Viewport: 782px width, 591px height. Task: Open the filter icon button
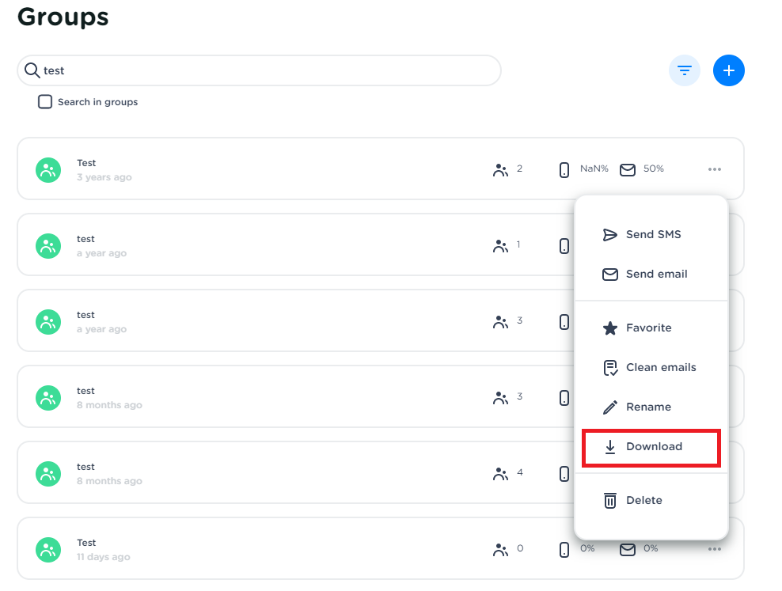[684, 70]
